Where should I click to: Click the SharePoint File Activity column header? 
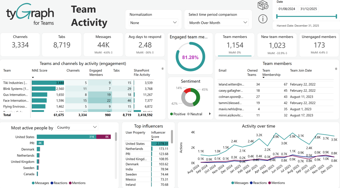142,72
